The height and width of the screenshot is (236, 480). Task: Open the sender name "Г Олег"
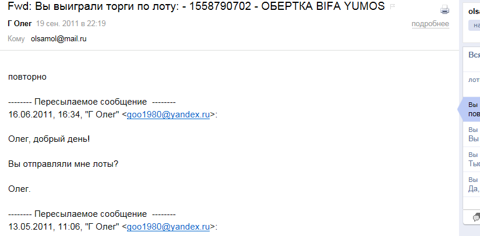point(20,23)
